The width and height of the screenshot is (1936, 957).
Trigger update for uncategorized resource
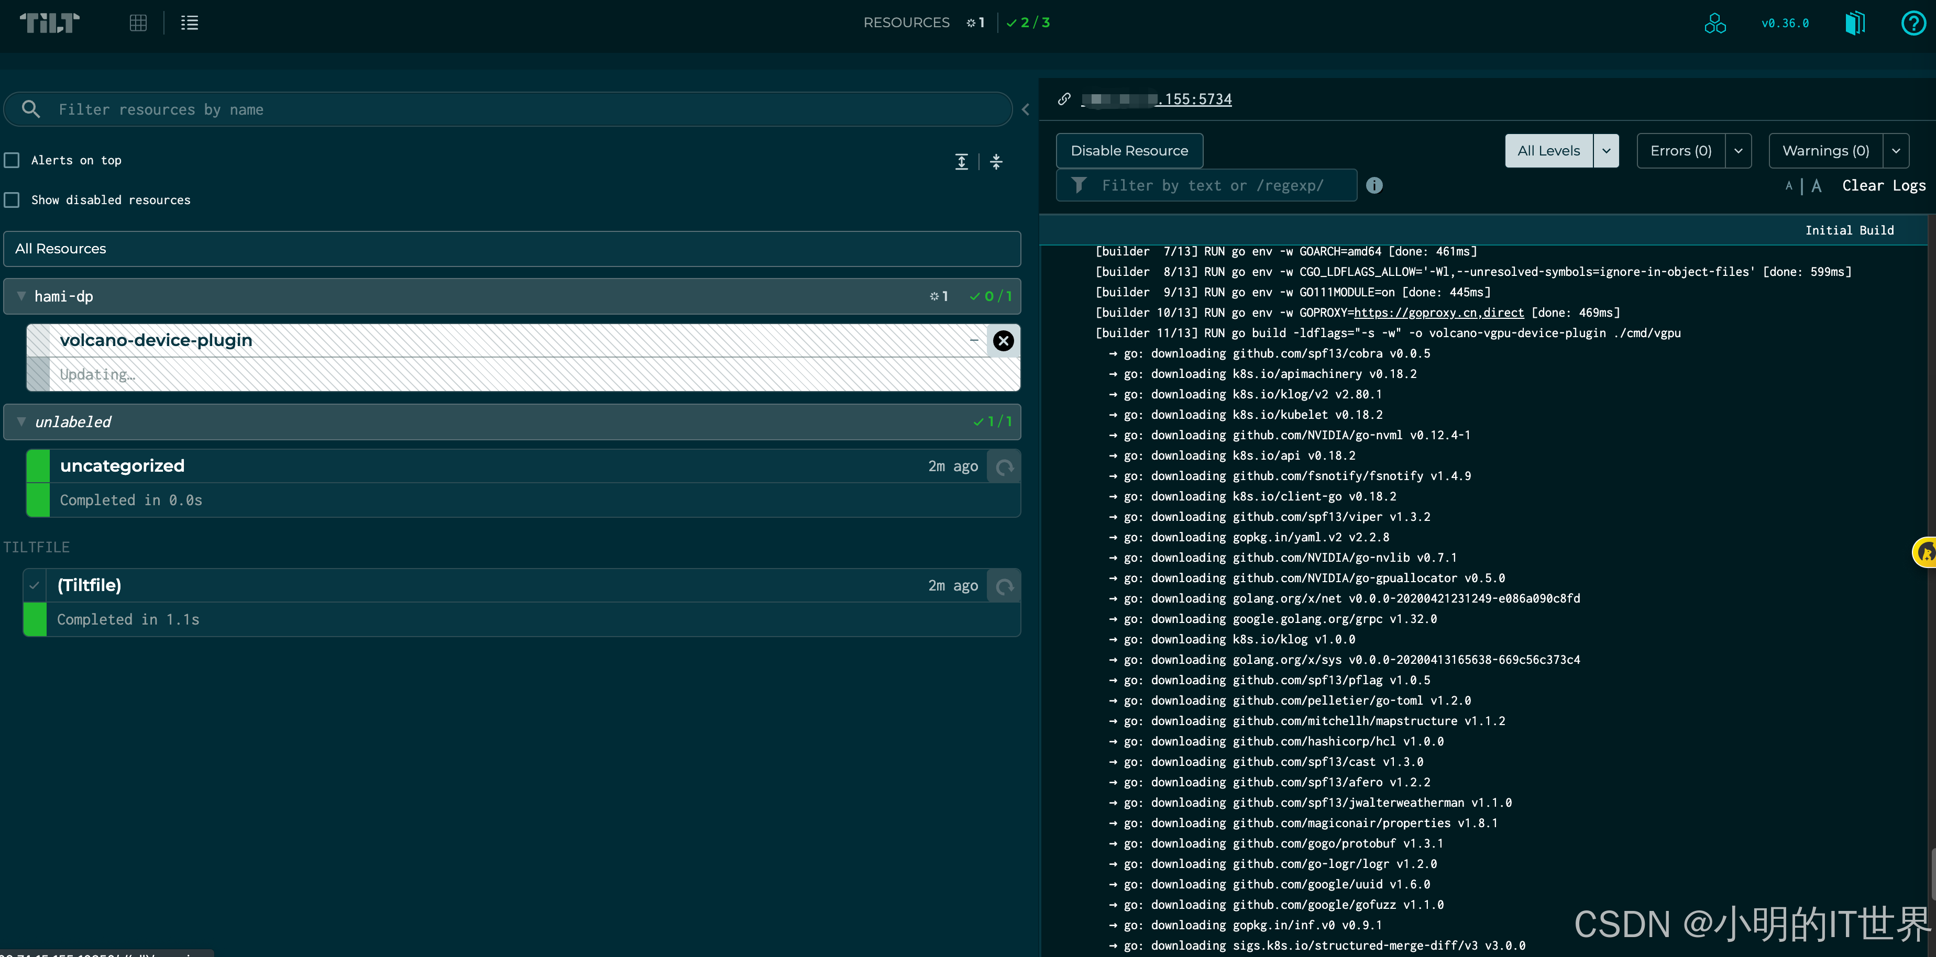pyautogui.click(x=1004, y=467)
